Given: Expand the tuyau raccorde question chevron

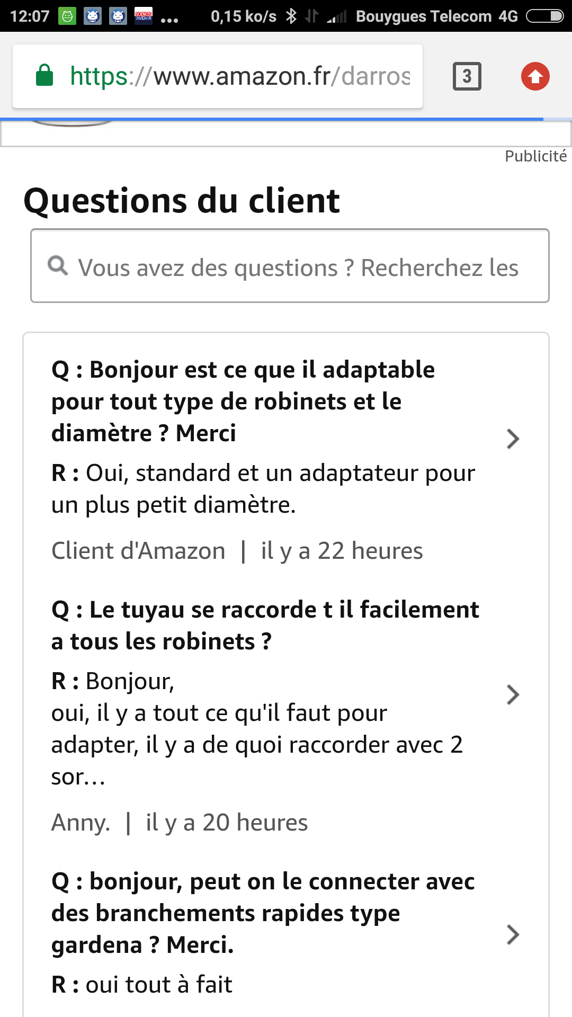Looking at the screenshot, I should (512, 694).
